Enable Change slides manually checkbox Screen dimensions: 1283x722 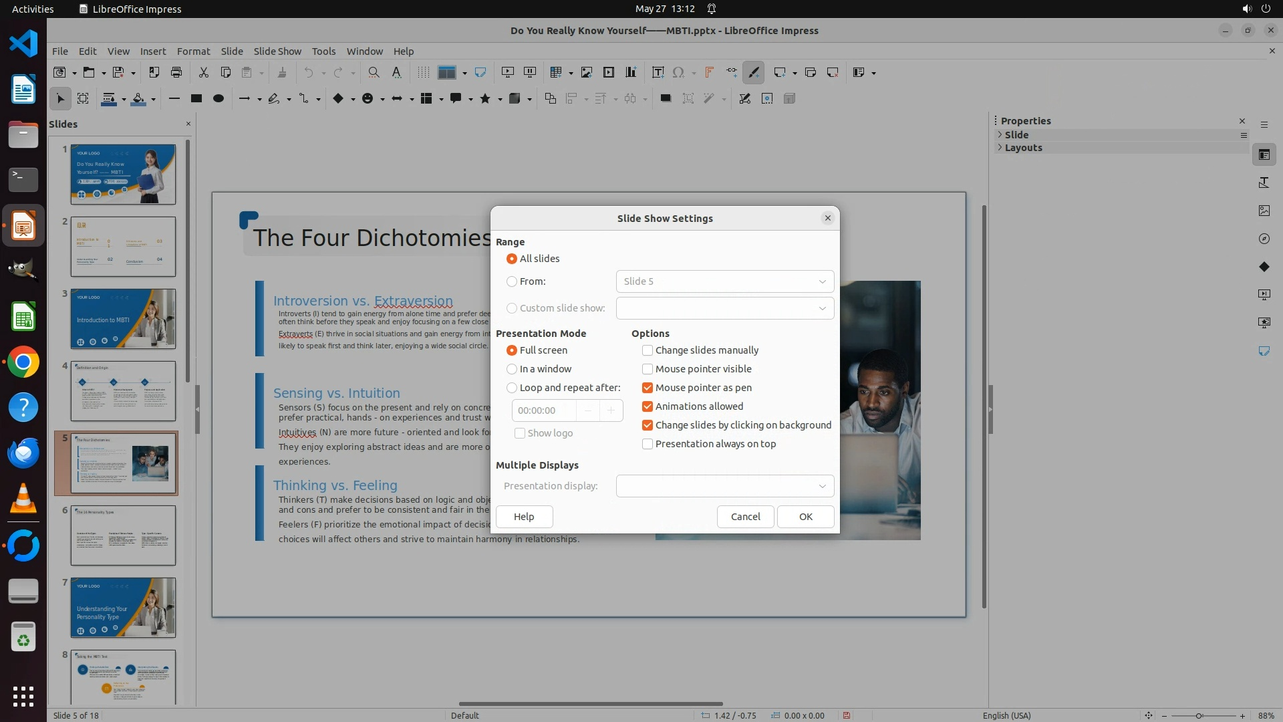coord(647,350)
